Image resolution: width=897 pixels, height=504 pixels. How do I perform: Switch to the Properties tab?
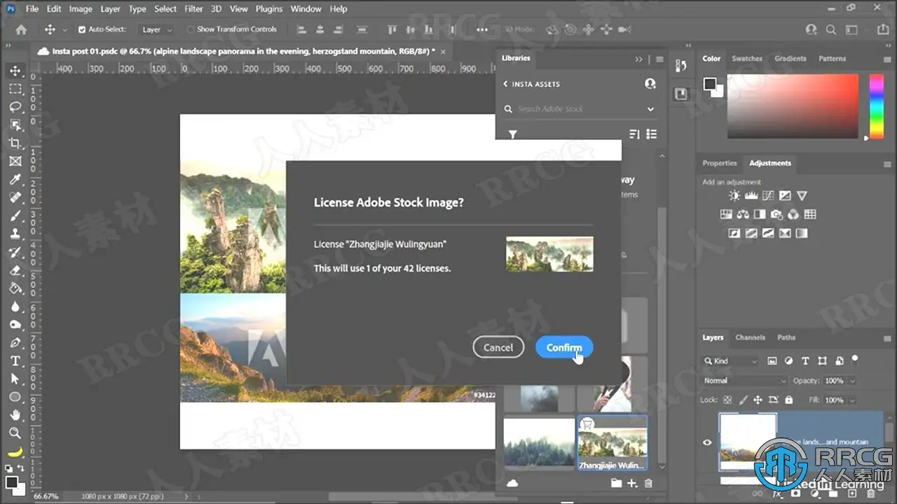[x=720, y=163]
